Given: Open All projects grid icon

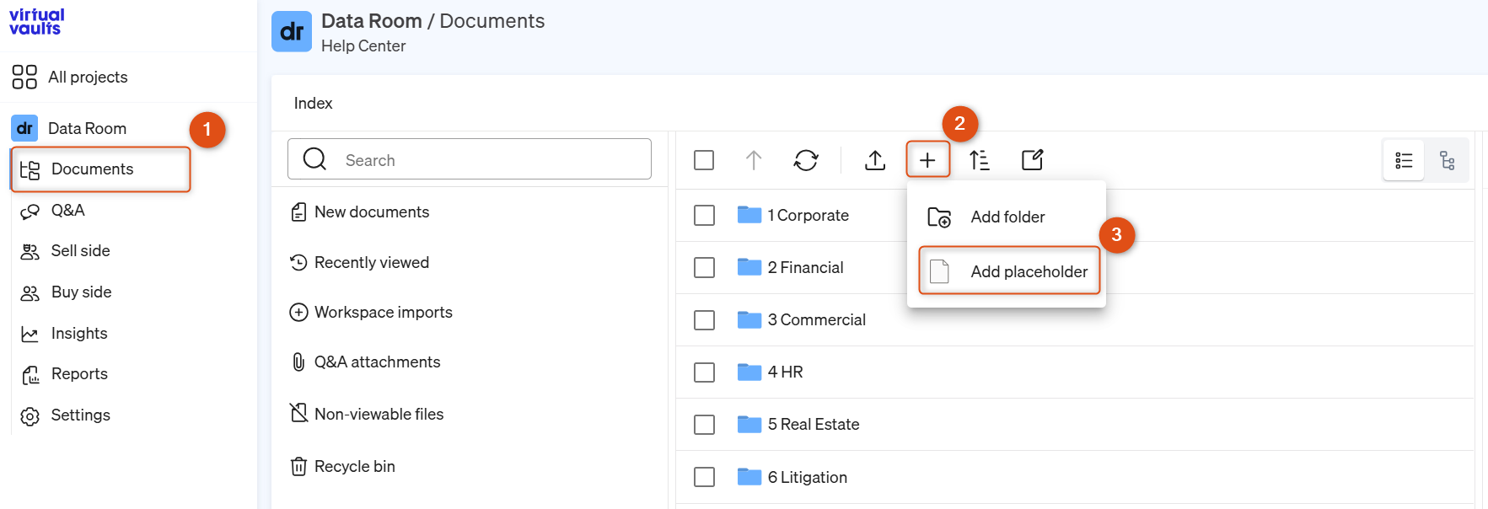Looking at the screenshot, I should pos(24,77).
